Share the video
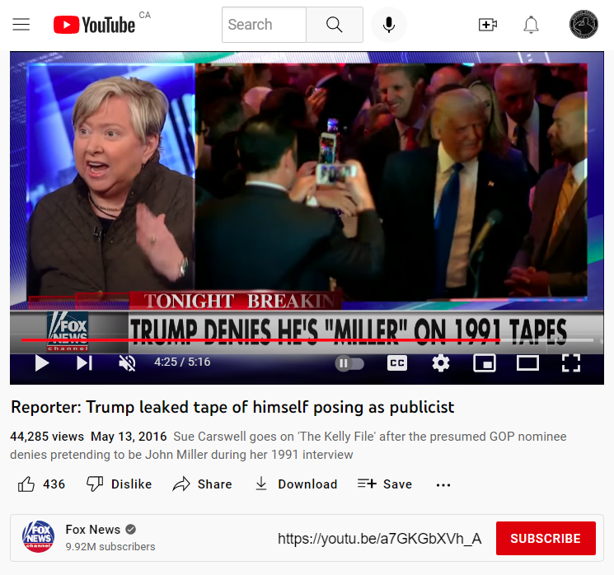This screenshot has height=575, width=614. click(x=203, y=484)
